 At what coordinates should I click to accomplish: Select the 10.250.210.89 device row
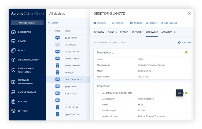[x=68, y=107]
